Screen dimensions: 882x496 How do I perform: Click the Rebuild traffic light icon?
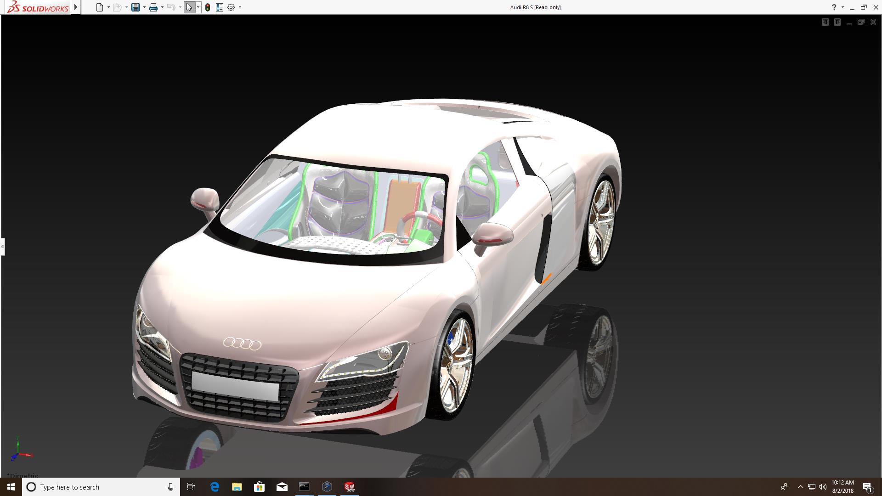click(208, 7)
